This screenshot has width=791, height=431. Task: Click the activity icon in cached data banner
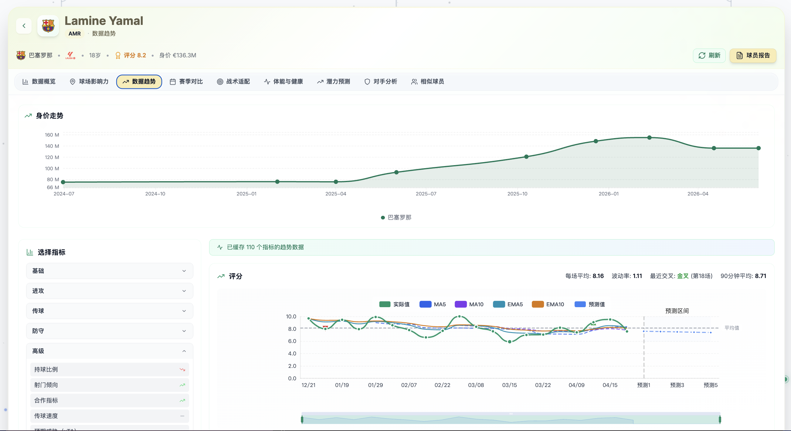220,247
